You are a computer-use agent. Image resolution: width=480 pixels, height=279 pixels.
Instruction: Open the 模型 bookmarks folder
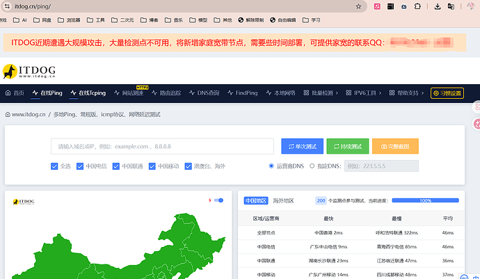pos(198,20)
